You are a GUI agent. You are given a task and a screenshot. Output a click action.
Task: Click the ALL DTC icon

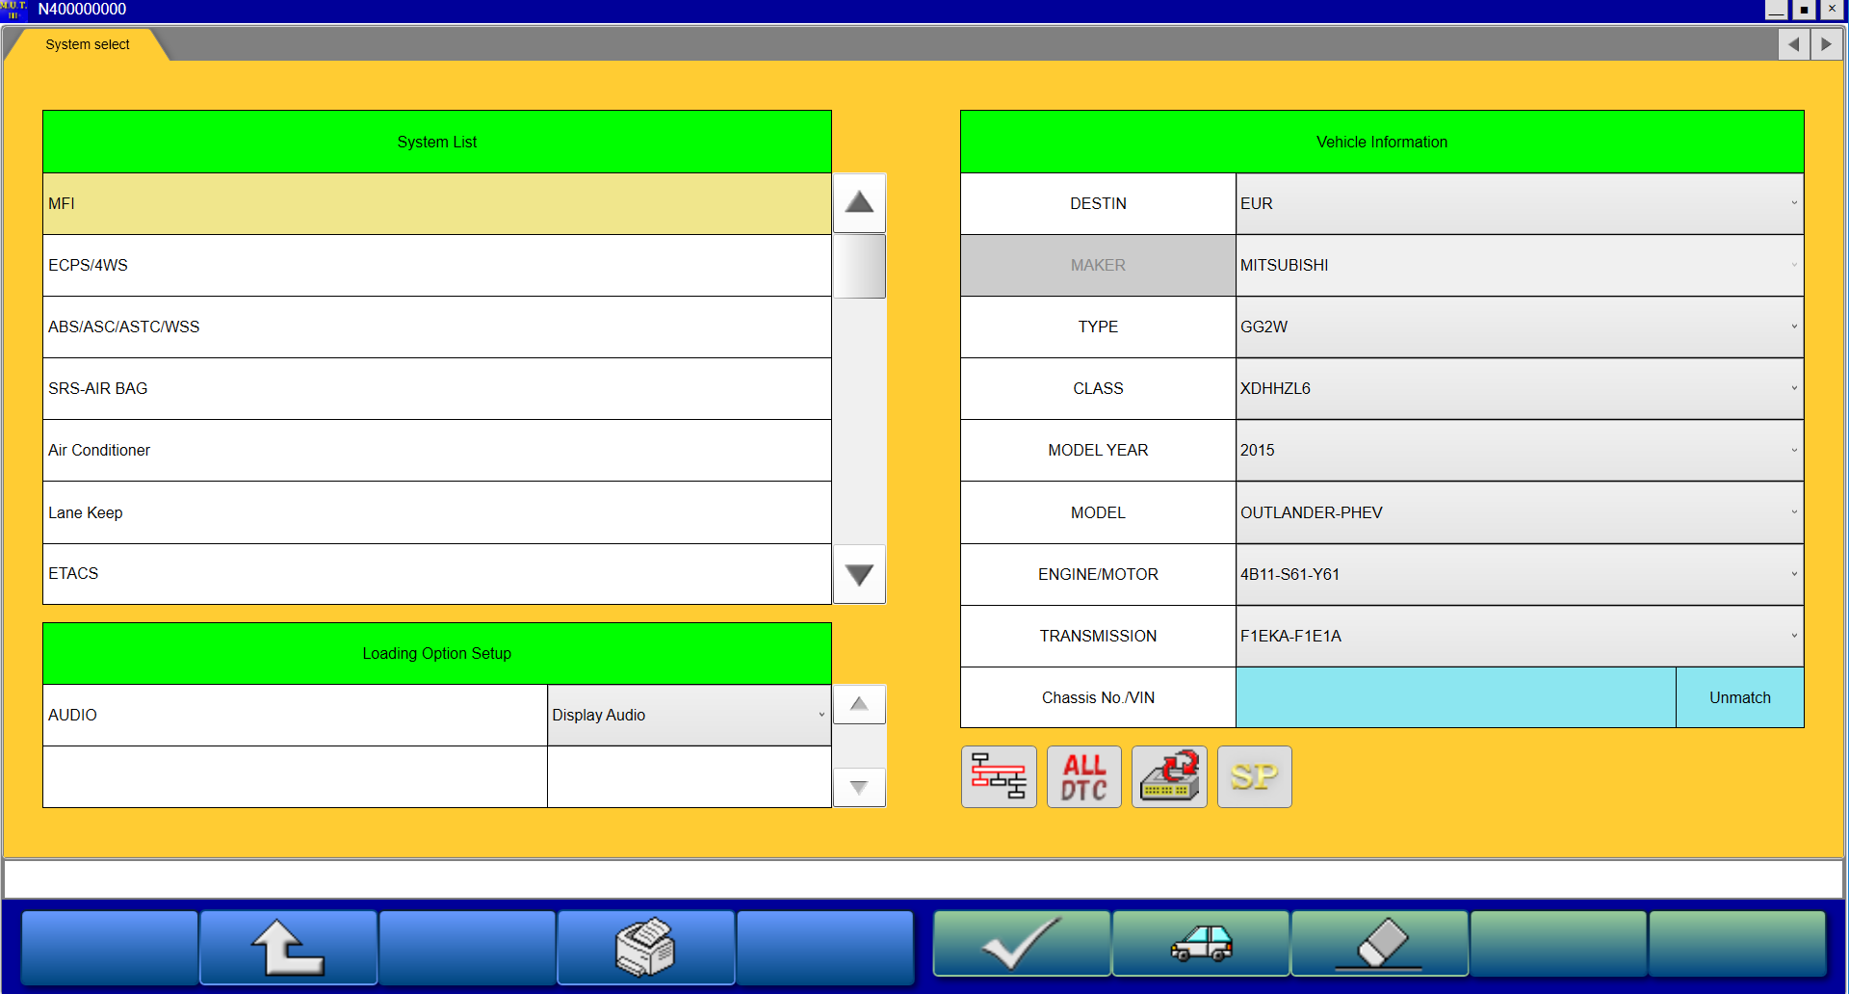point(1083,776)
